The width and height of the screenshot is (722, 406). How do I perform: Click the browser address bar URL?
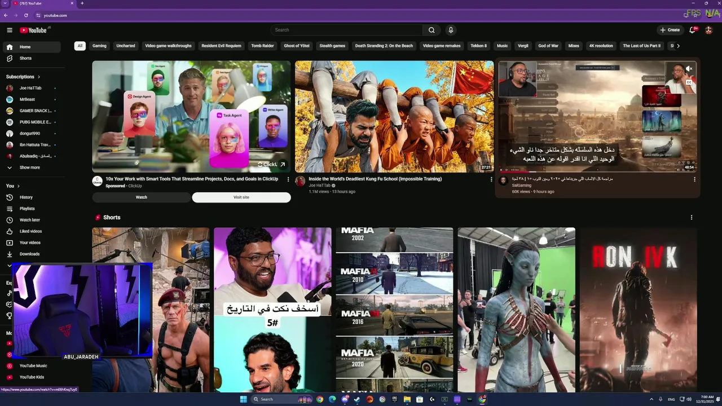pyautogui.click(x=55, y=15)
